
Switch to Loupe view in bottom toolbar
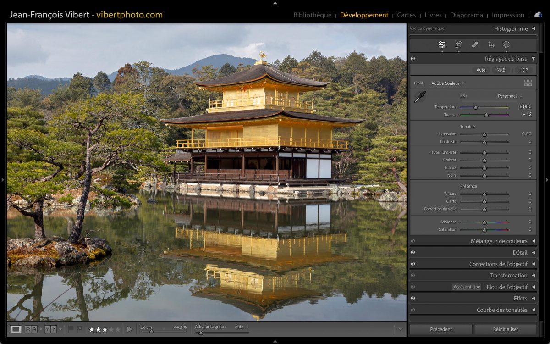tap(16, 329)
